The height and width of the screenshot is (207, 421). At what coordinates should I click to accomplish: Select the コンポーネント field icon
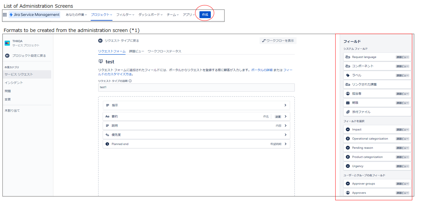[348, 66]
